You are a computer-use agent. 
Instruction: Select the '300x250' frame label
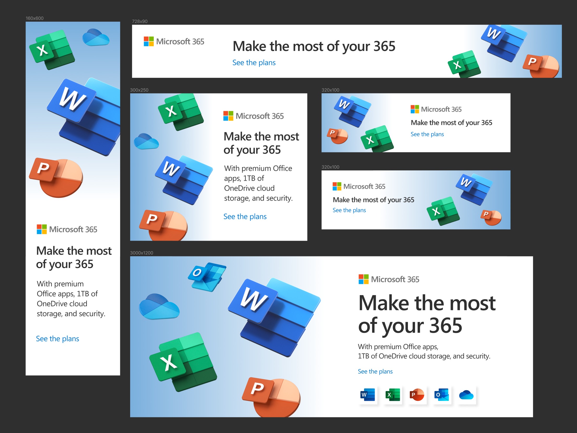click(139, 90)
